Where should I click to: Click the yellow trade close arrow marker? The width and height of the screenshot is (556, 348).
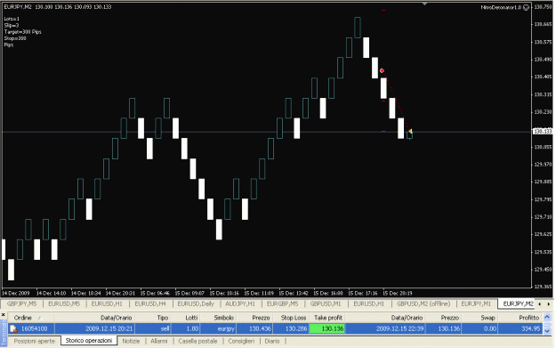(410, 131)
